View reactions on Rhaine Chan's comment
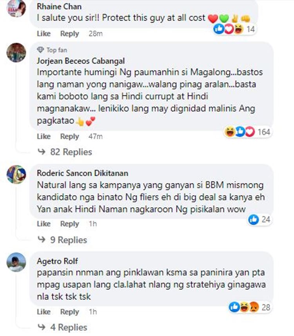Viewport: 294px width, 336px height. 234,29
